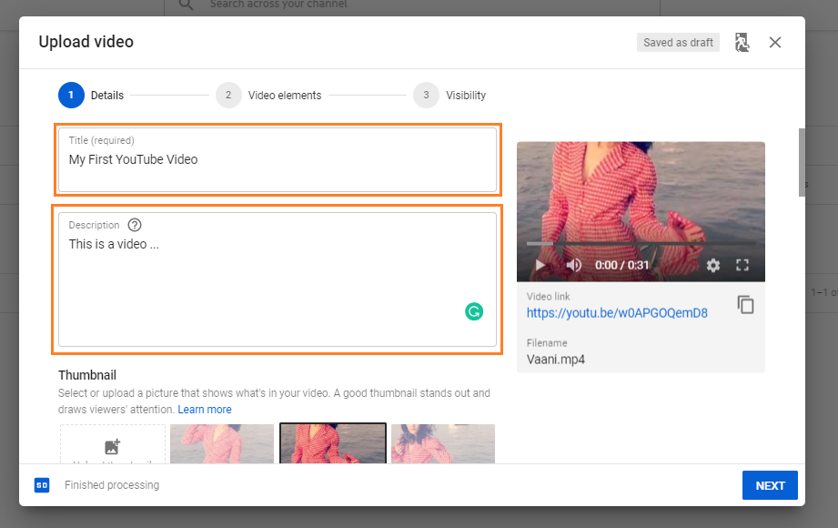This screenshot has width=838, height=528.
Task: Close the Upload video dialog
Action: click(x=775, y=42)
